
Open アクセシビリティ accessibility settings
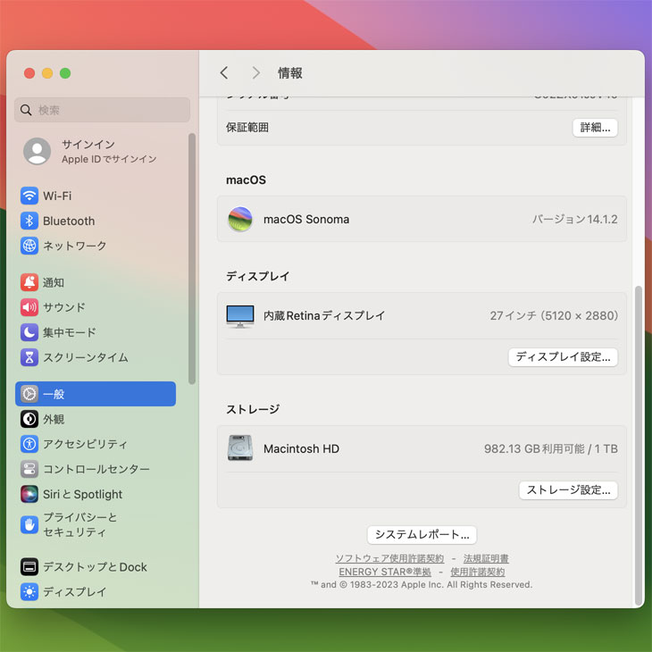(x=85, y=444)
